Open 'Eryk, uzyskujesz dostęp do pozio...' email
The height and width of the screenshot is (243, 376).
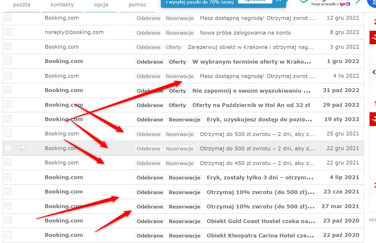[259, 120]
